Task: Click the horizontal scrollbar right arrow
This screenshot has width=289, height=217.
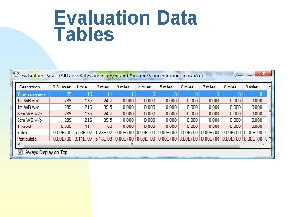Action: [263, 145]
